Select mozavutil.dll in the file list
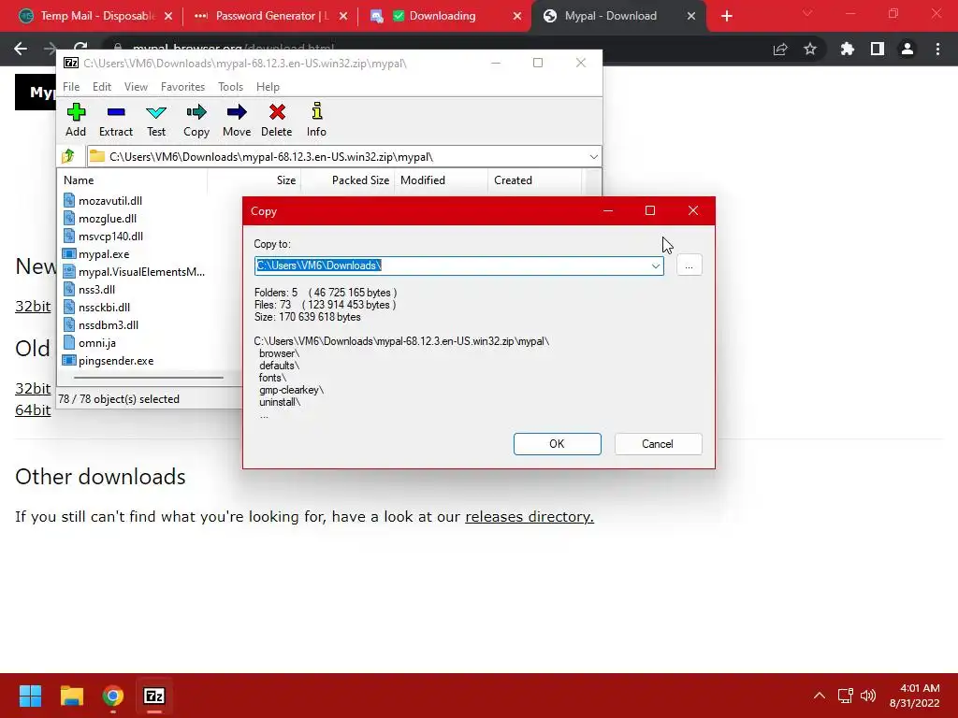 click(x=110, y=201)
